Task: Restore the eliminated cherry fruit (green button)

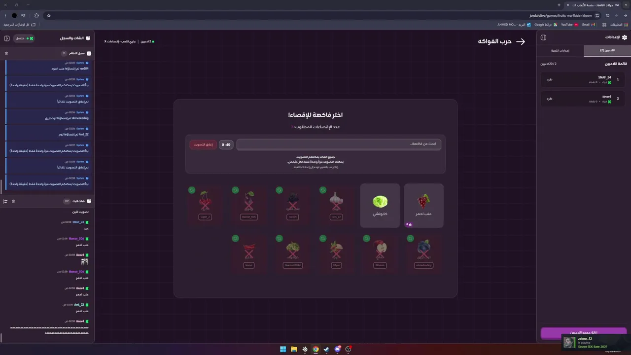Action: (x=192, y=190)
